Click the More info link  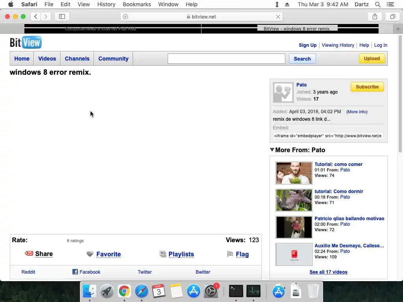tap(357, 112)
